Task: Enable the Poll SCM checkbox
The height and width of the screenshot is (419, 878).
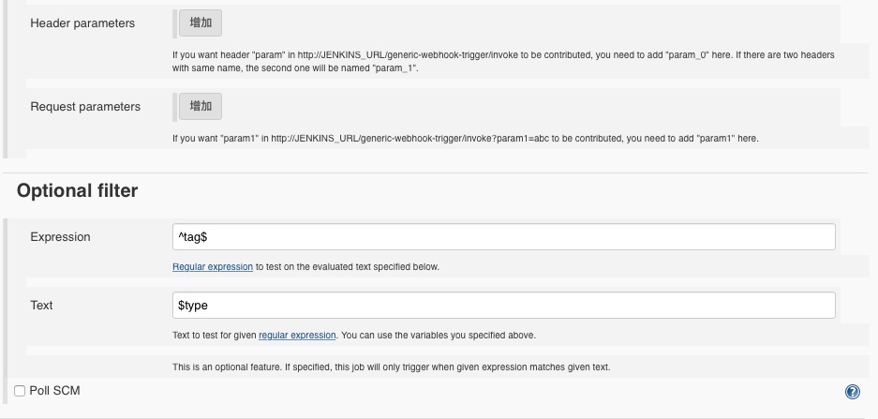Action: click(20, 391)
